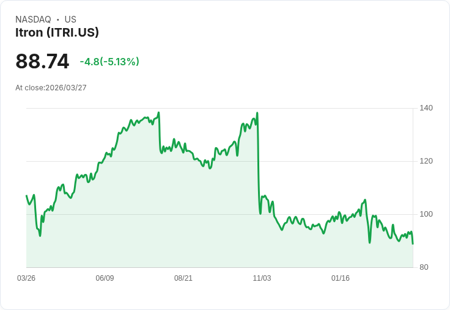Click the NASDAQ exchange label
450x310 pixels.
coord(33,20)
